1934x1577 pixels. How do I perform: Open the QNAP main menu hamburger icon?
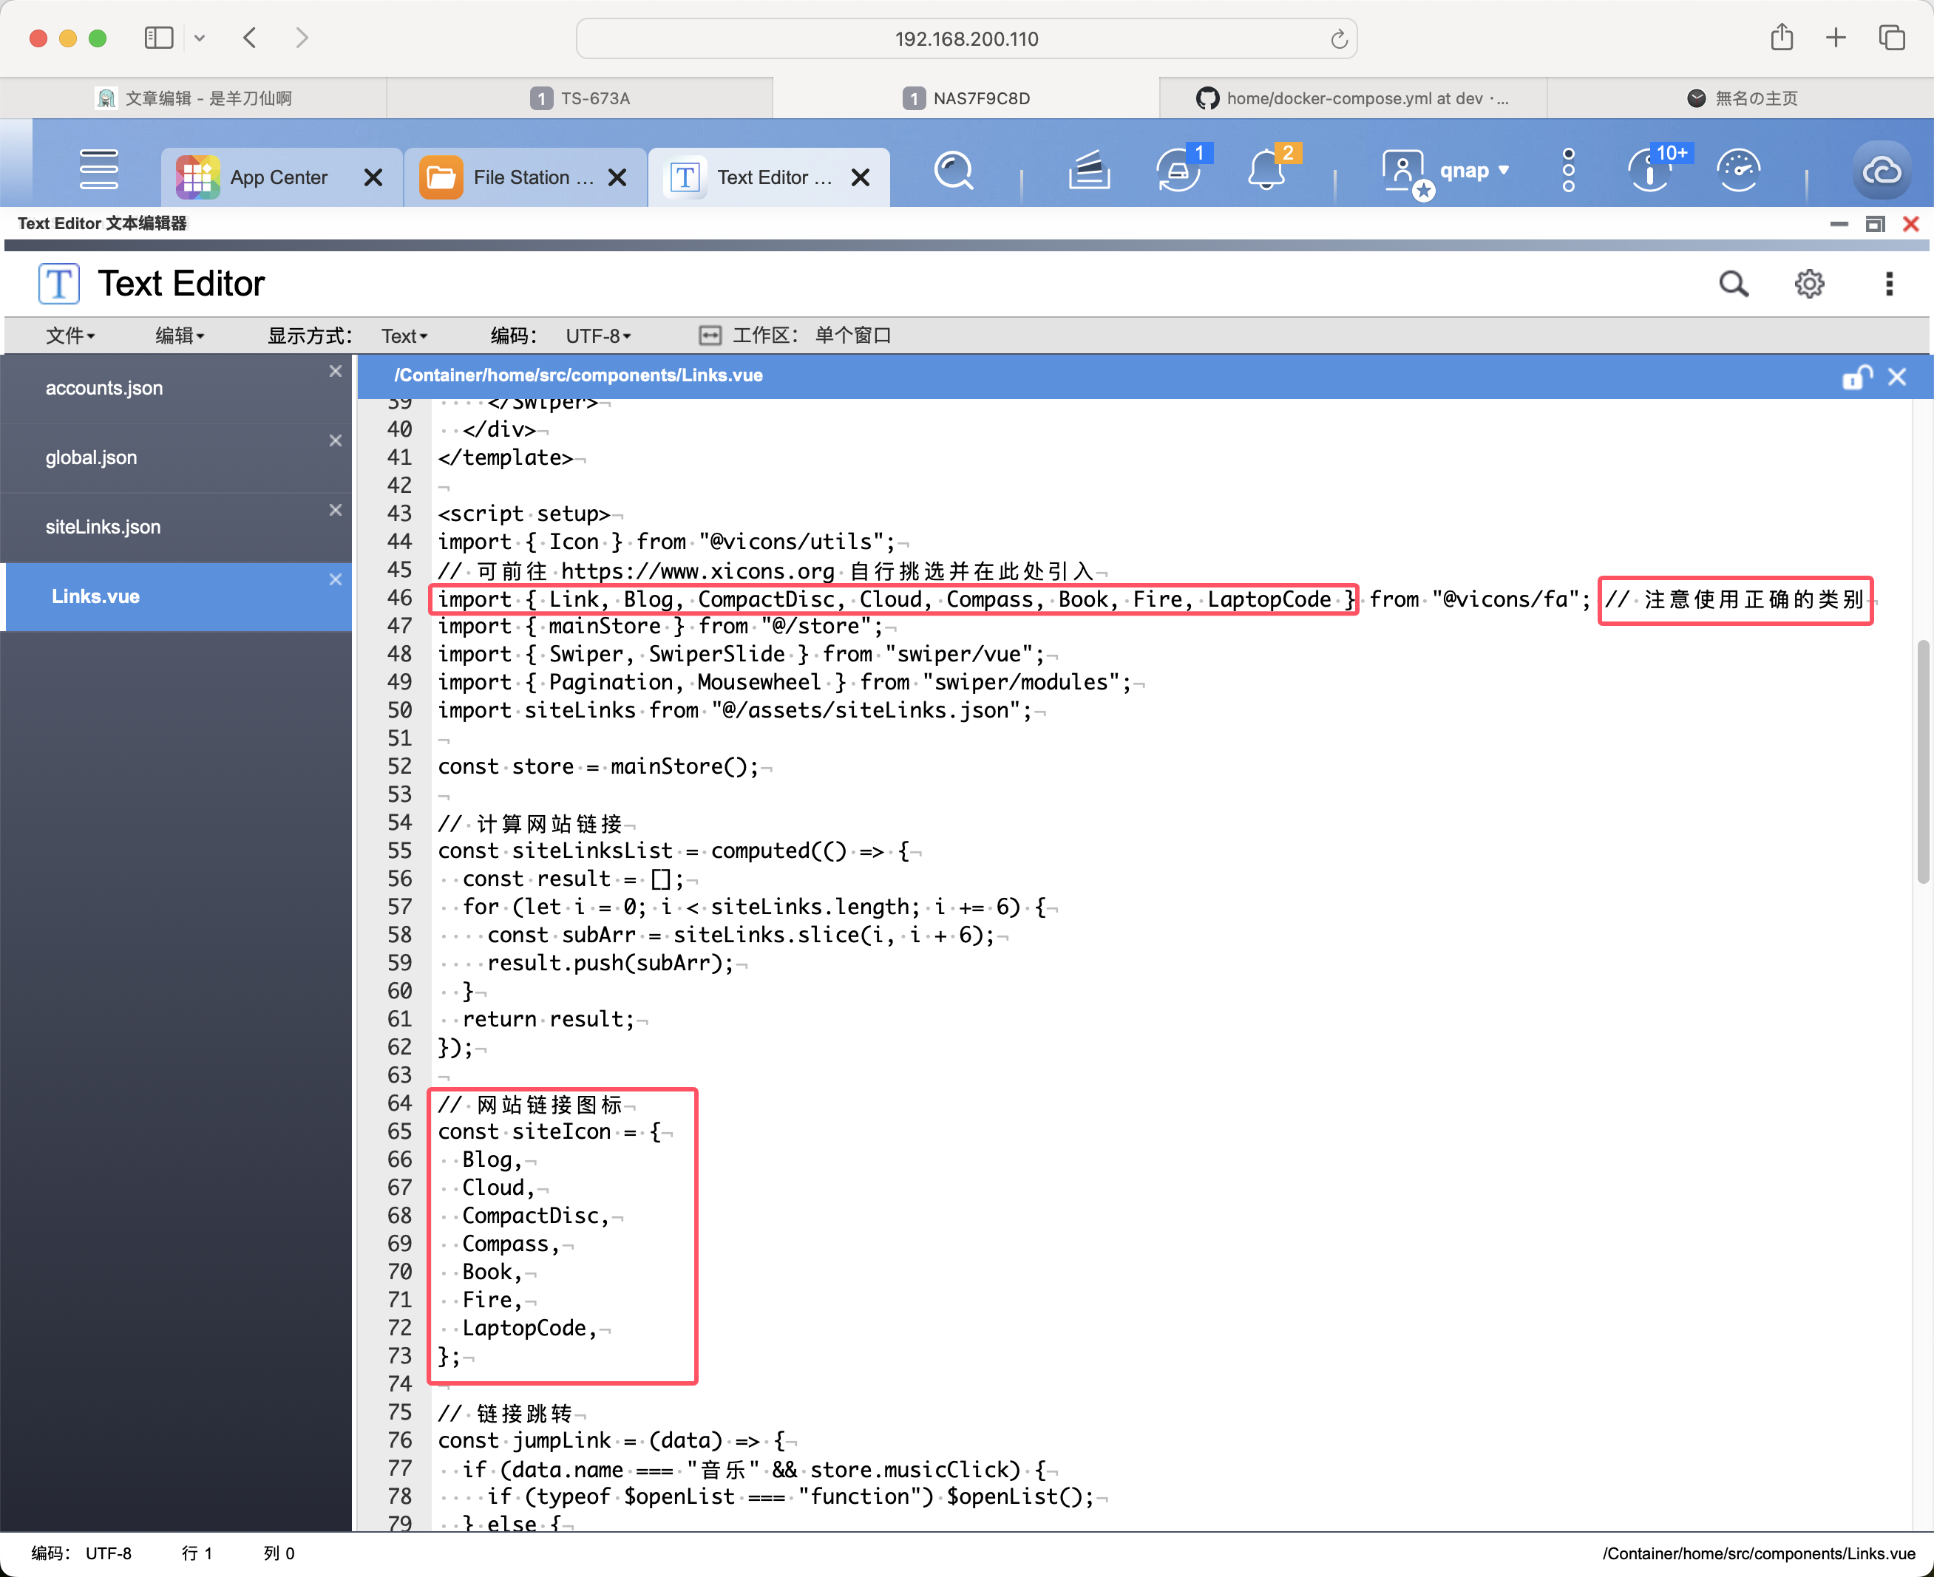tap(98, 170)
